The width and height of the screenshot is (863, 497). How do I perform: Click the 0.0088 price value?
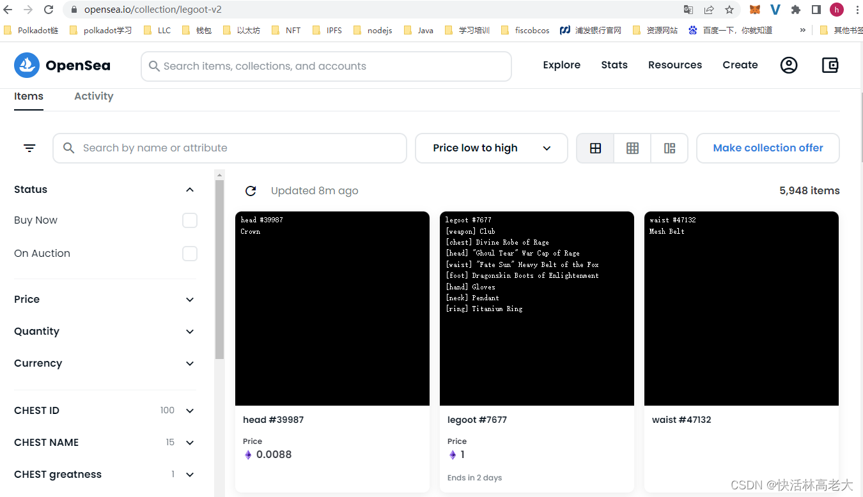(274, 455)
